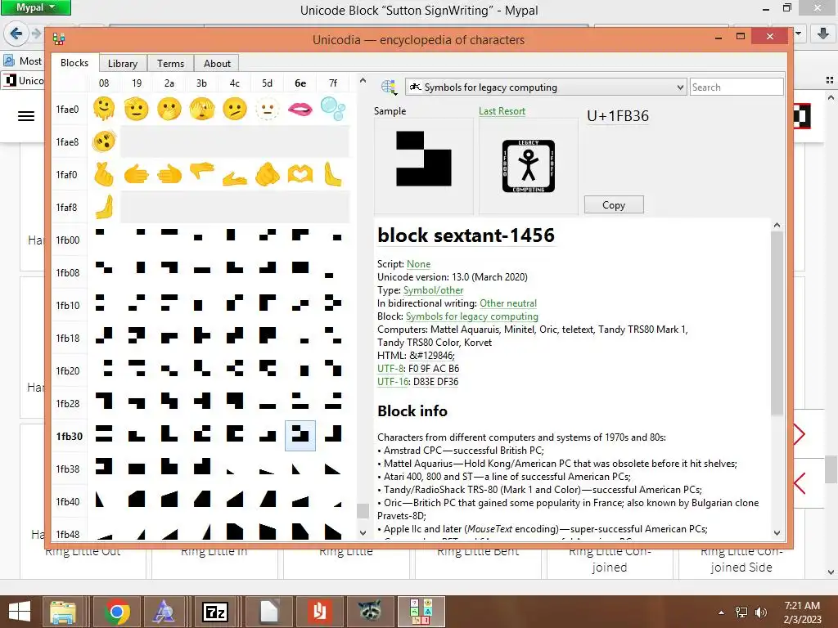Open the Script None link

(418, 264)
